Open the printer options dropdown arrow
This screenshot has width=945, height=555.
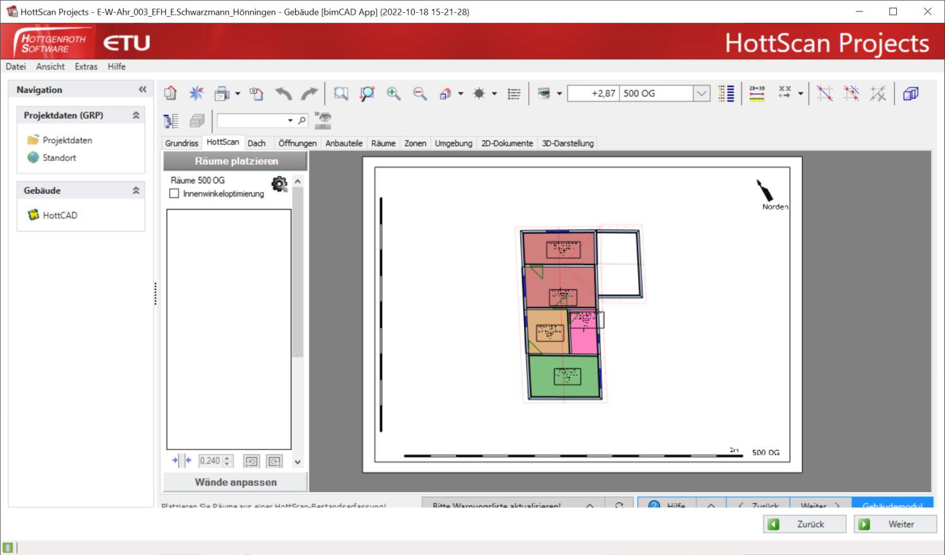238,94
